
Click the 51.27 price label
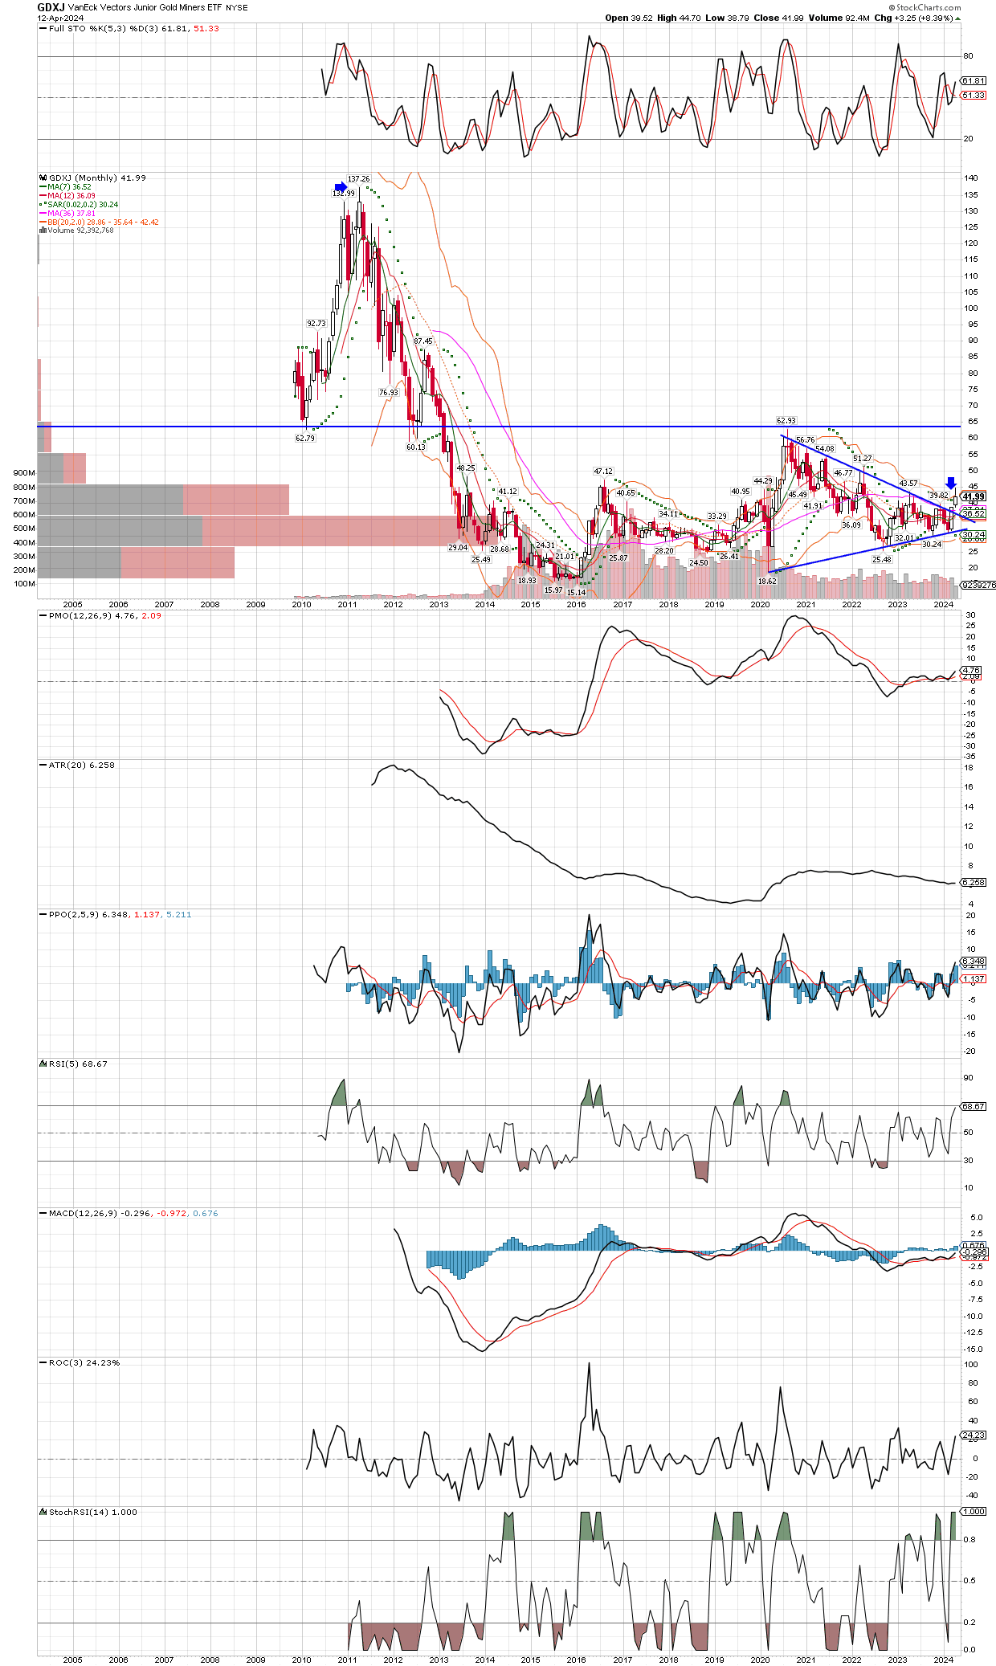tap(863, 459)
